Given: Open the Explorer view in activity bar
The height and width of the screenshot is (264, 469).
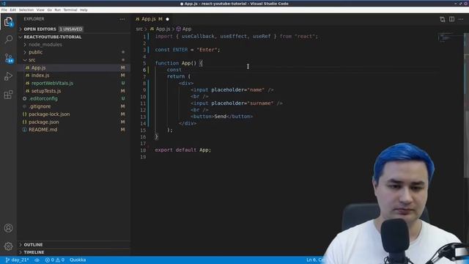Looking at the screenshot, I should tap(8, 22).
